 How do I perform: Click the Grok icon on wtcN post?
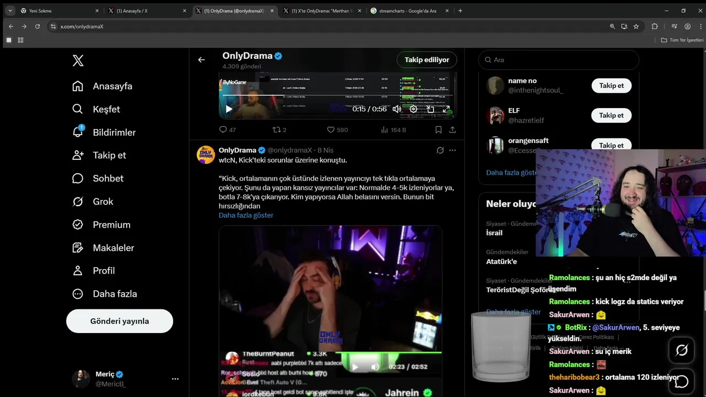440,150
